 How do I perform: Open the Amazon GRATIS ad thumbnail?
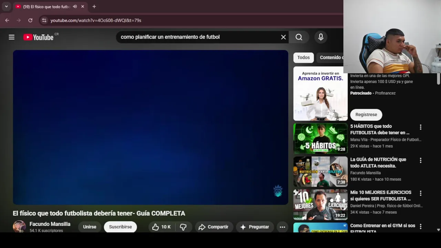(x=320, y=94)
